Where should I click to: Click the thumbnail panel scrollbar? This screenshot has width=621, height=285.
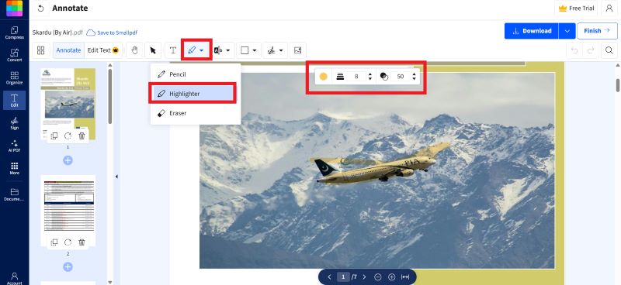(x=109, y=97)
